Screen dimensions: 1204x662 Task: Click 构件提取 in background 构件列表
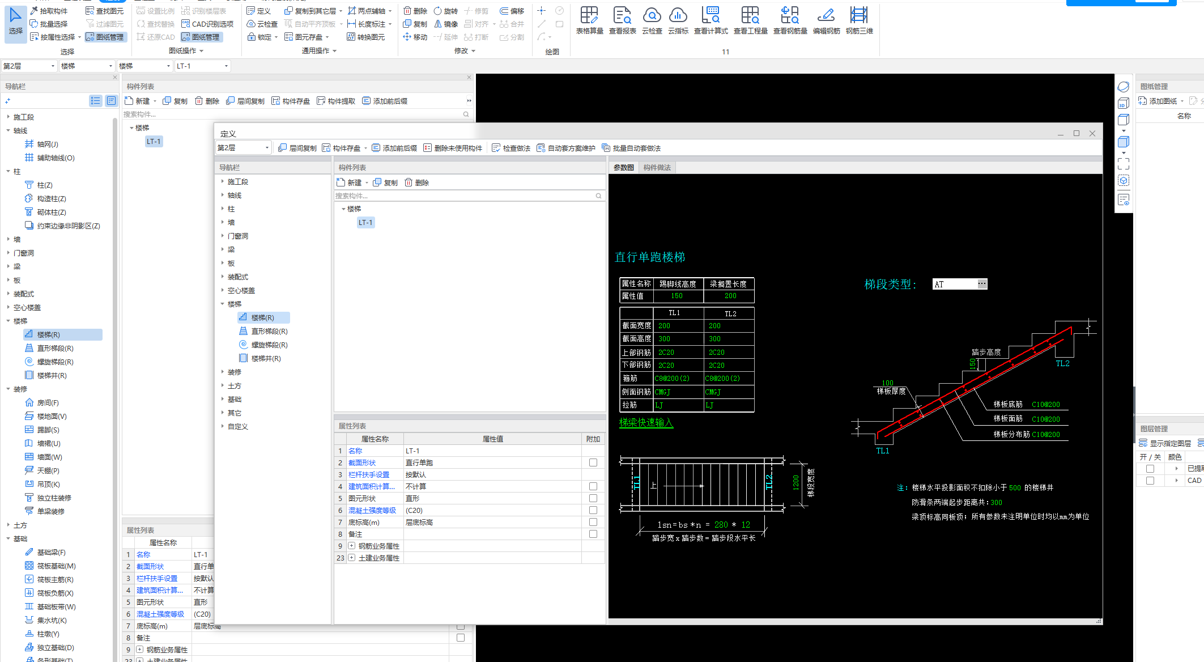click(336, 101)
